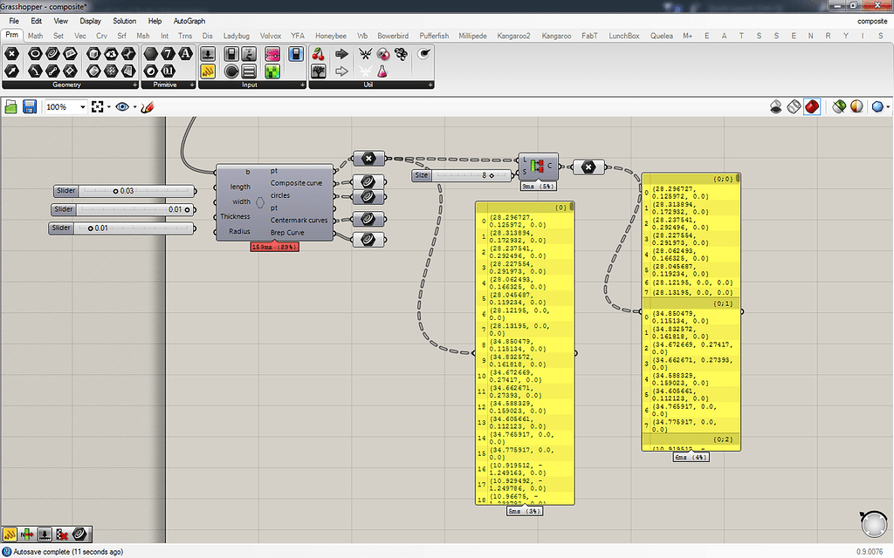This screenshot has height=558, width=894.
Task: Click the Save Document floppy disk icon
Action: coord(30,105)
